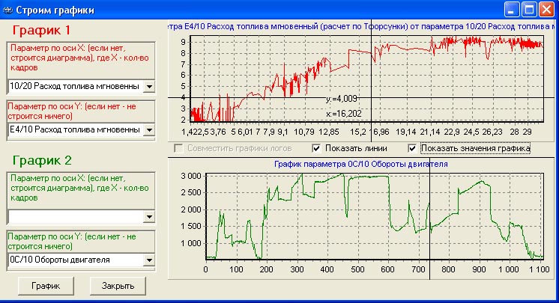Click the red График 1 heading

[x=52, y=31]
